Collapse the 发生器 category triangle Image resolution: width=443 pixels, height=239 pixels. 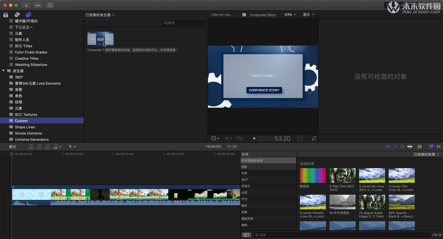(3, 71)
